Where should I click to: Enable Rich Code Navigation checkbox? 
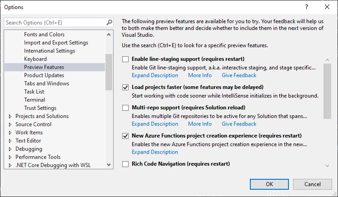[125, 164]
